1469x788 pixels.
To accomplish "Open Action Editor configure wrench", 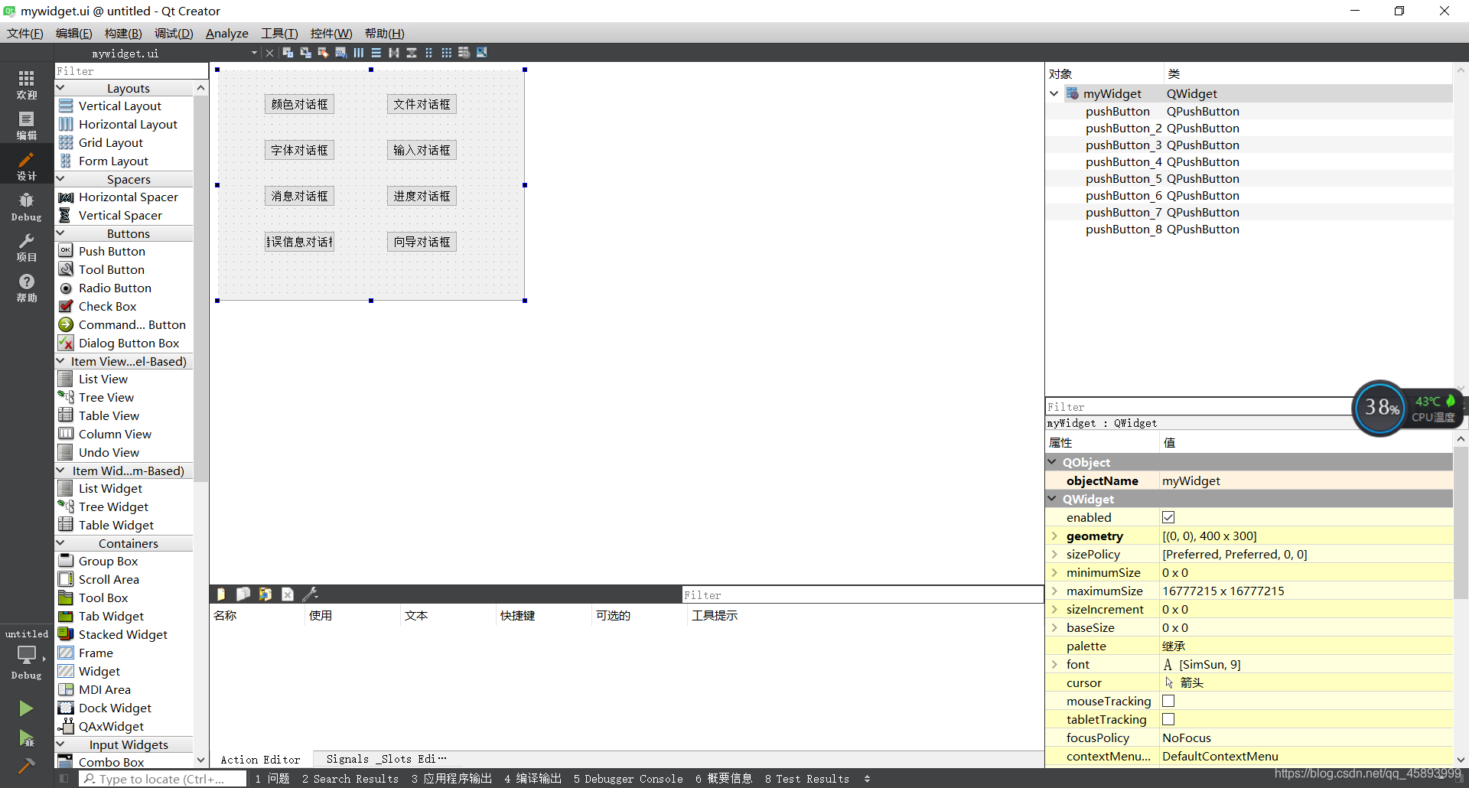I will point(310,594).
